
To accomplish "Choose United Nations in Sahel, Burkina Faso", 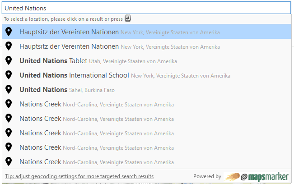I will pyautogui.click(x=147, y=89).
